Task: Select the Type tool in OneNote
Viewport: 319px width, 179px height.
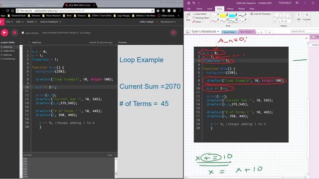Action: click(188, 16)
